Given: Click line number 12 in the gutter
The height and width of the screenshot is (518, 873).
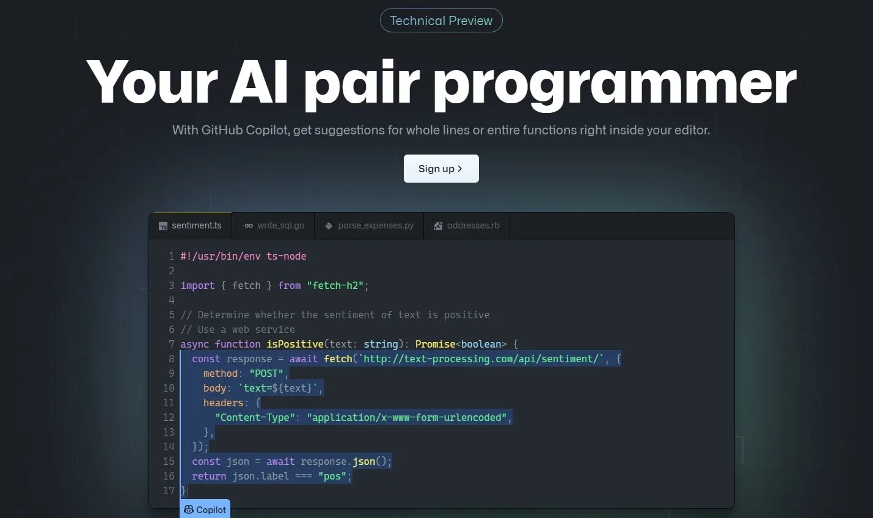Looking at the screenshot, I should [x=169, y=418].
